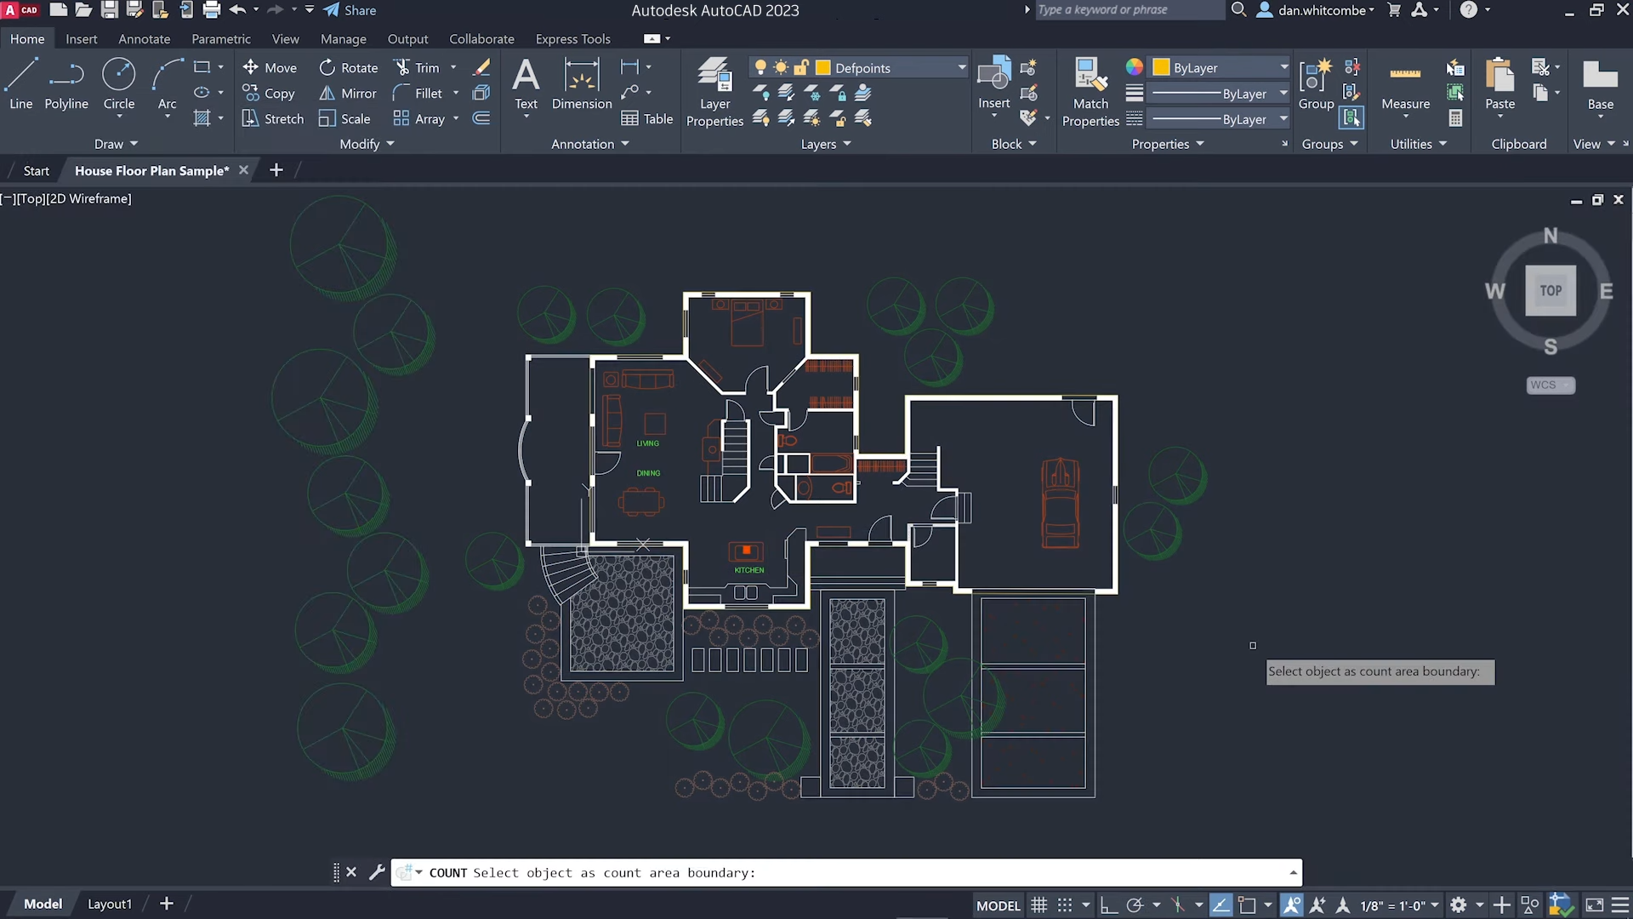This screenshot has height=919, width=1633.
Task: Toggle the Modify panel expander
Action: pyautogui.click(x=390, y=144)
